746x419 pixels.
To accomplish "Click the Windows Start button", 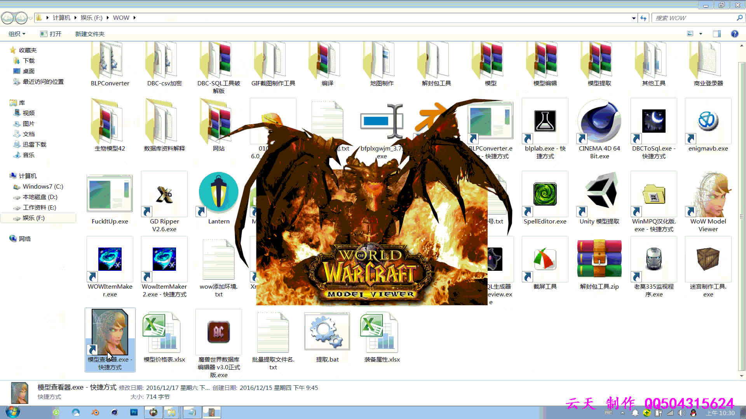I will [x=12, y=412].
